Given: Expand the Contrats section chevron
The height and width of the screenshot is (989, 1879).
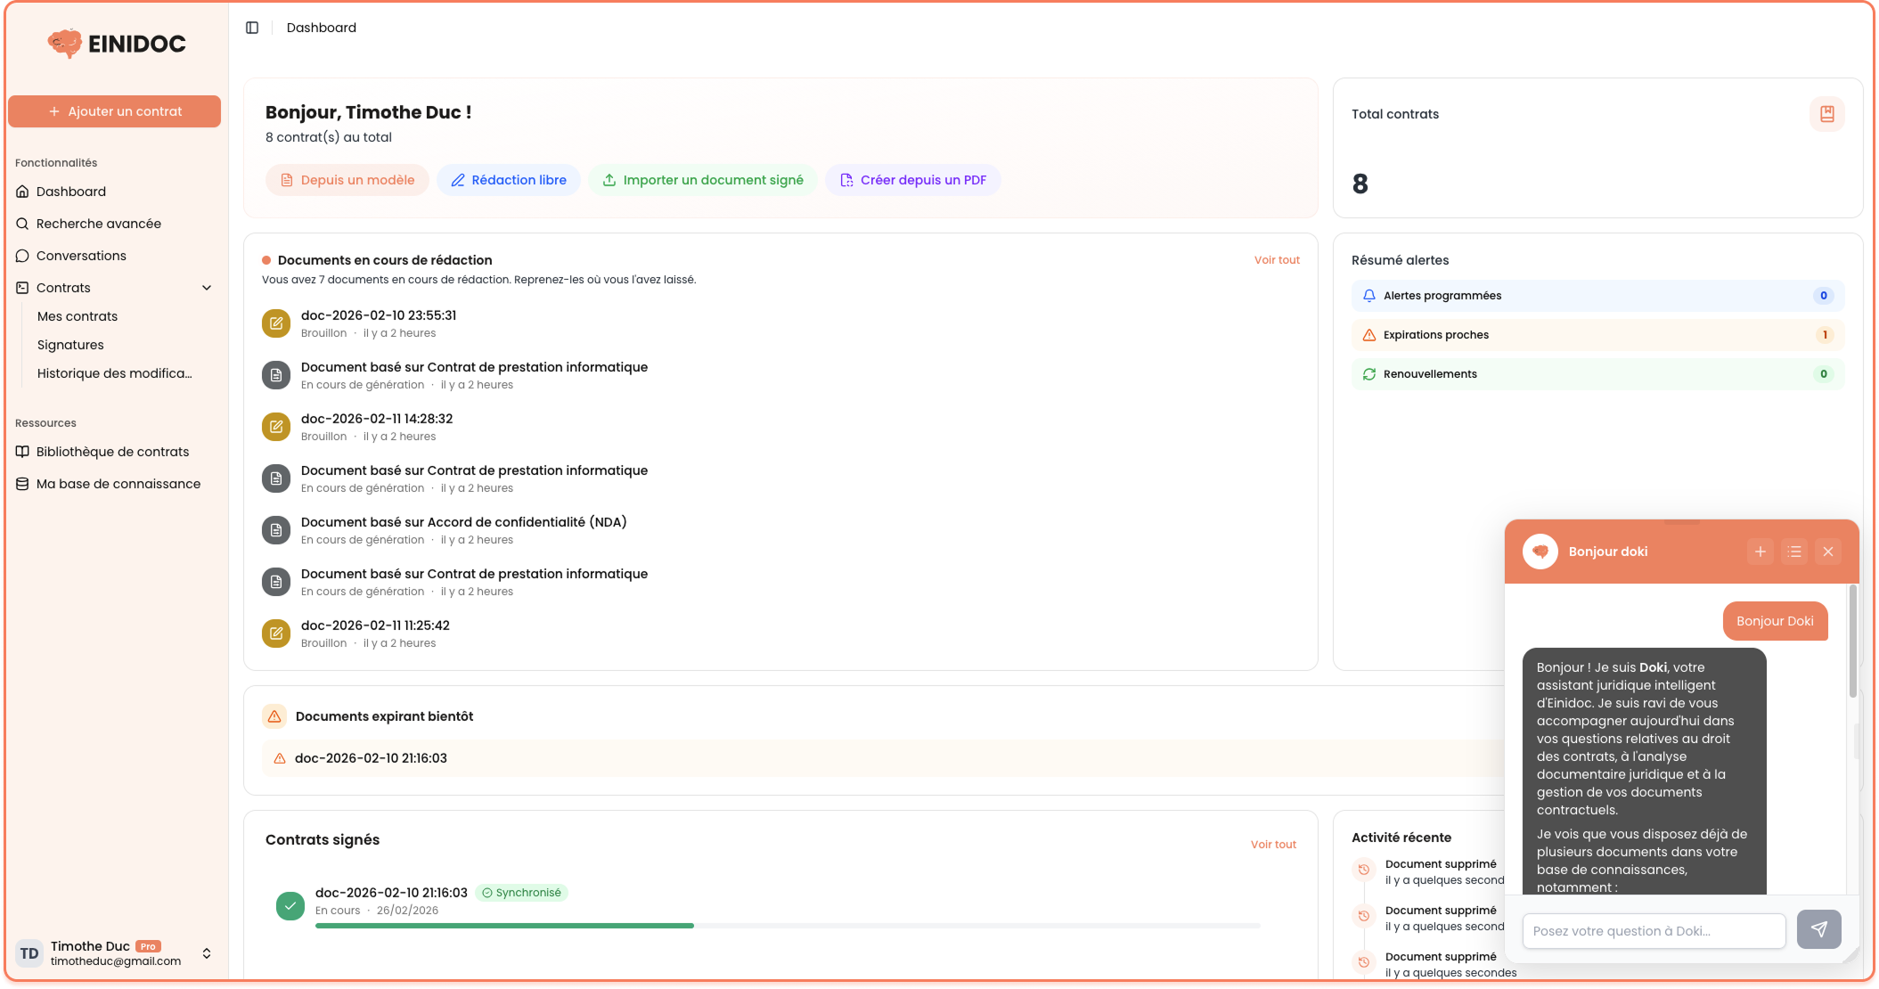Looking at the screenshot, I should pyautogui.click(x=207, y=287).
